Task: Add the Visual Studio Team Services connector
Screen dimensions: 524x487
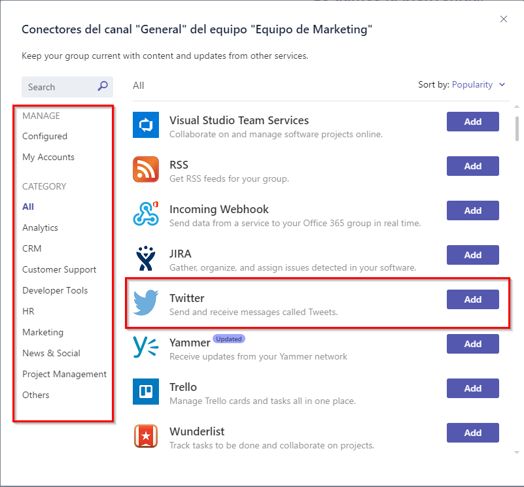Action: [x=472, y=122]
